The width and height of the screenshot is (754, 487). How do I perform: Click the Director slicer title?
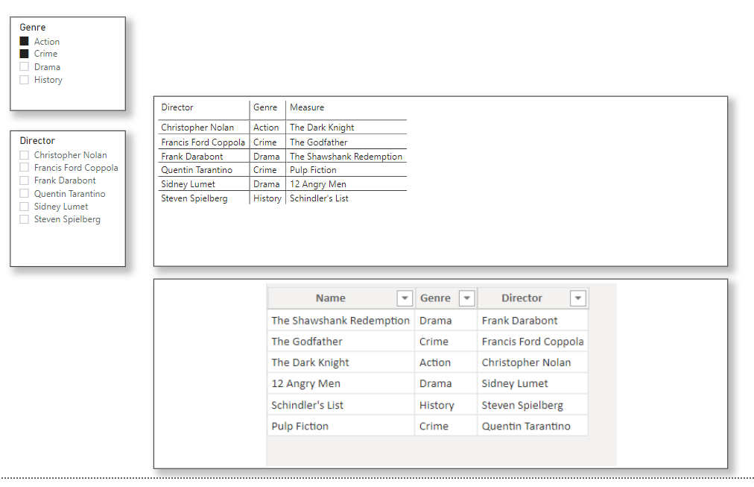coord(37,140)
